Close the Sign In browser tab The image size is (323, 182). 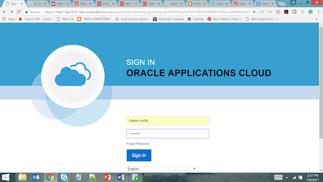22,4
